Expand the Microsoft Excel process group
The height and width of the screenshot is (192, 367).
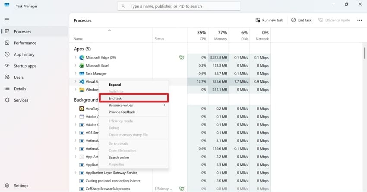point(76,65)
